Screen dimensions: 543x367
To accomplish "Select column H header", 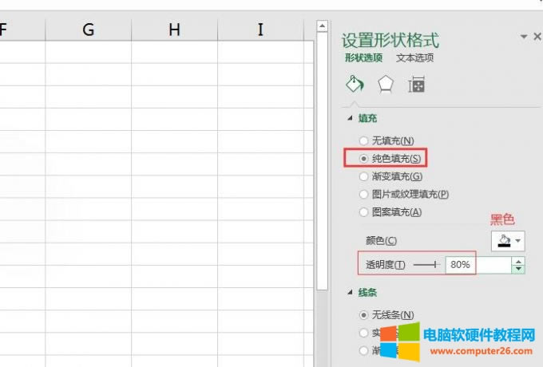I will click(x=175, y=30).
